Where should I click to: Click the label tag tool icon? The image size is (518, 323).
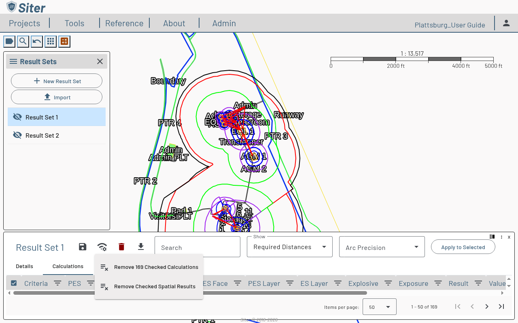tap(9, 41)
